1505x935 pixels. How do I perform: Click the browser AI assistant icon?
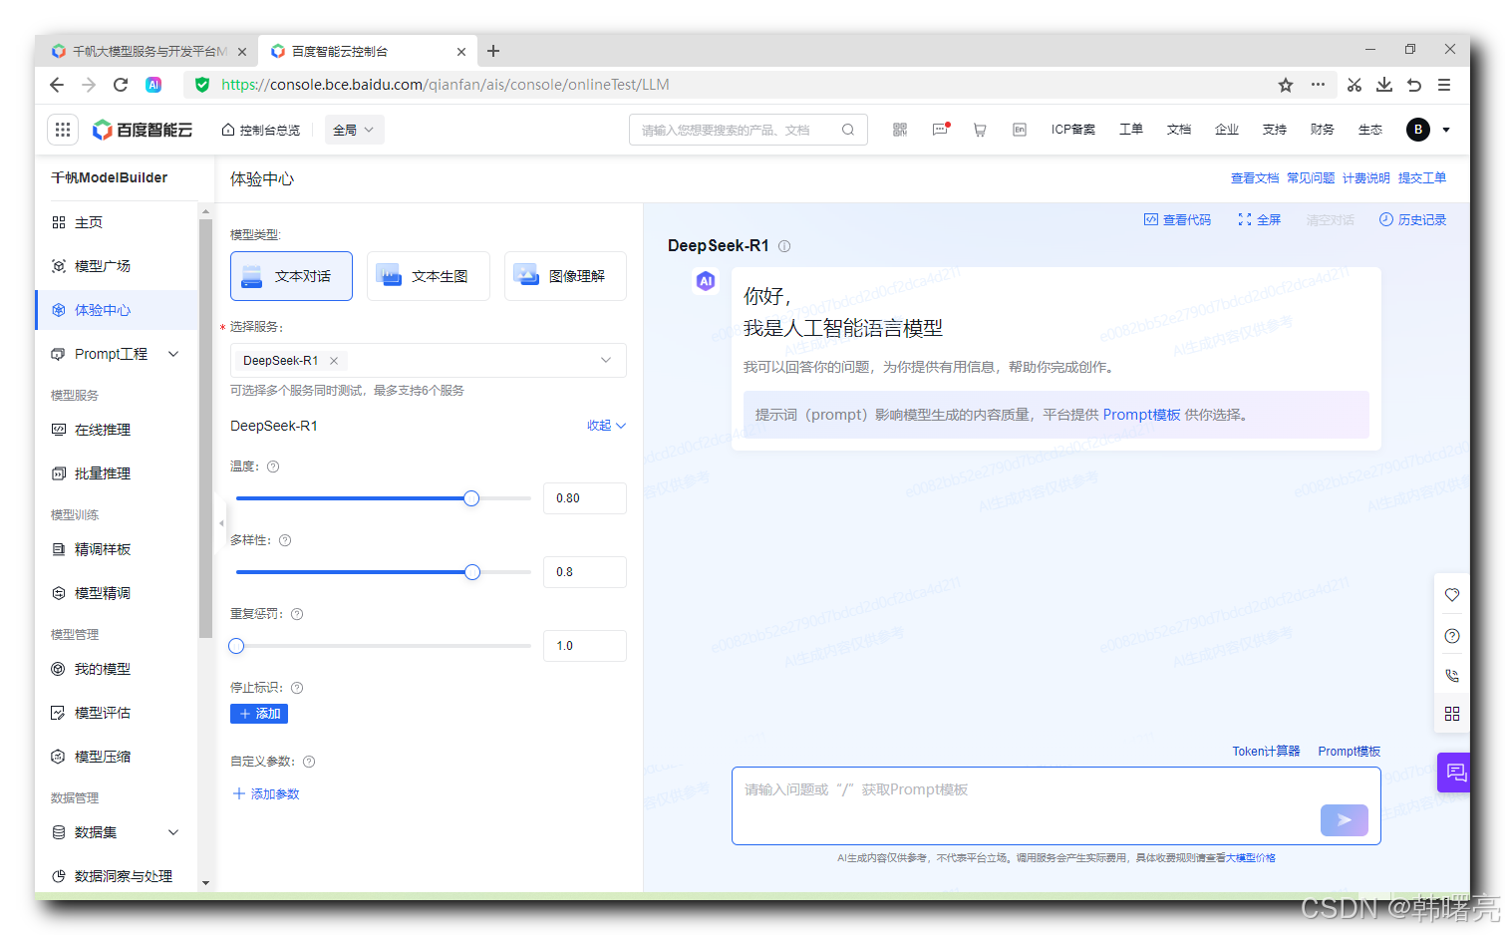click(x=153, y=85)
